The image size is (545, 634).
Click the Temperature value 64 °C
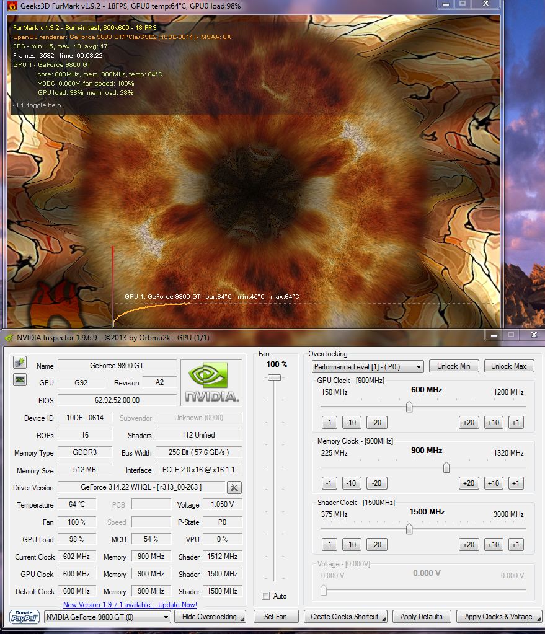coord(77,504)
